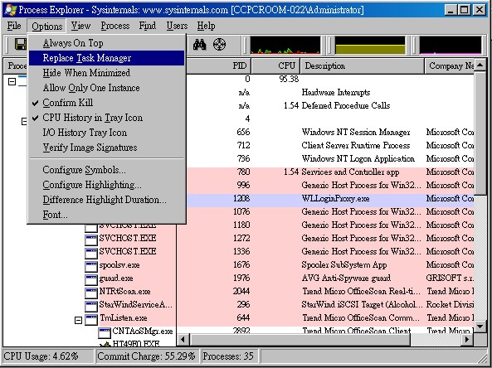Click Client Server Runtime Process text
The image size is (492, 368).
[356, 145]
